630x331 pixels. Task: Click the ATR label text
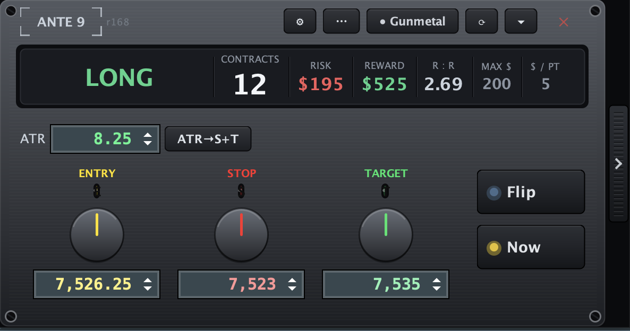point(32,139)
